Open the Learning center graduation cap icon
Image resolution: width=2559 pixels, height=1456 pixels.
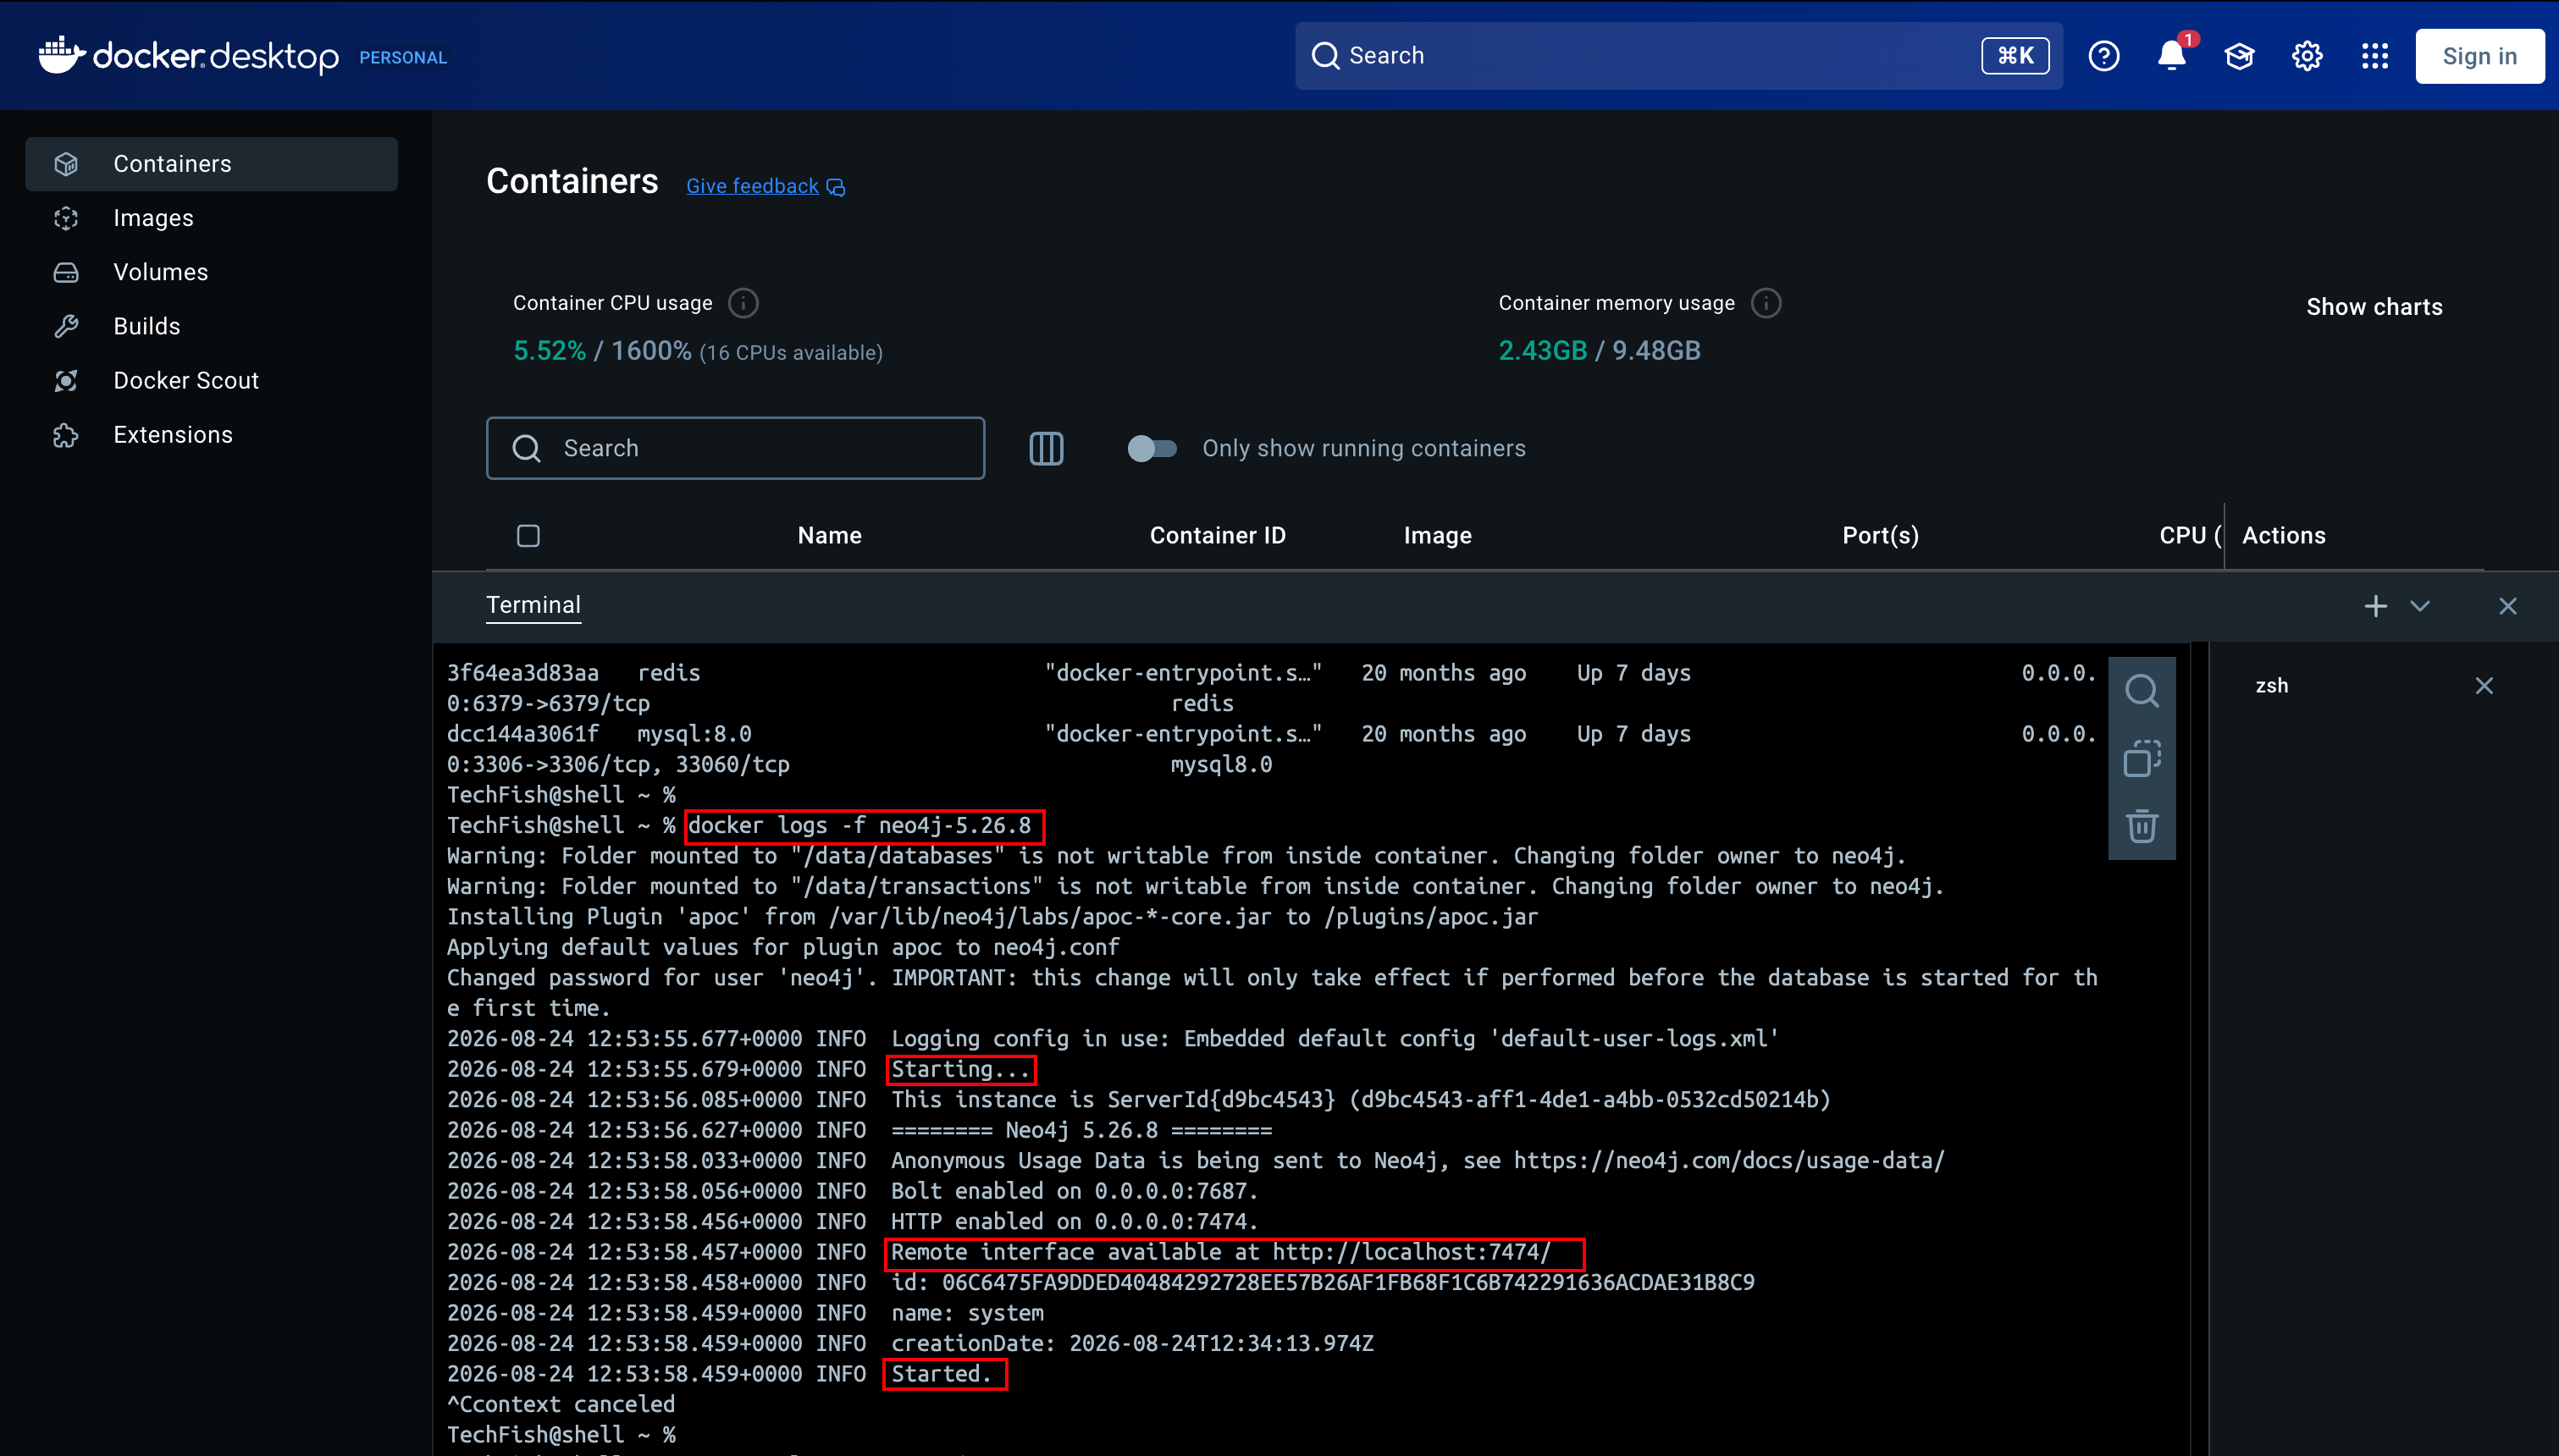[x=2240, y=56]
